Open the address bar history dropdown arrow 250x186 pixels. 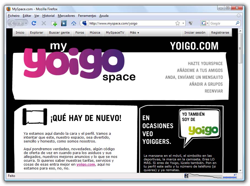click(x=183, y=23)
